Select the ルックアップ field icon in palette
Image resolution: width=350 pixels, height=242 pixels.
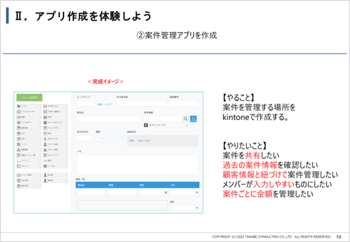[x=45, y=155]
